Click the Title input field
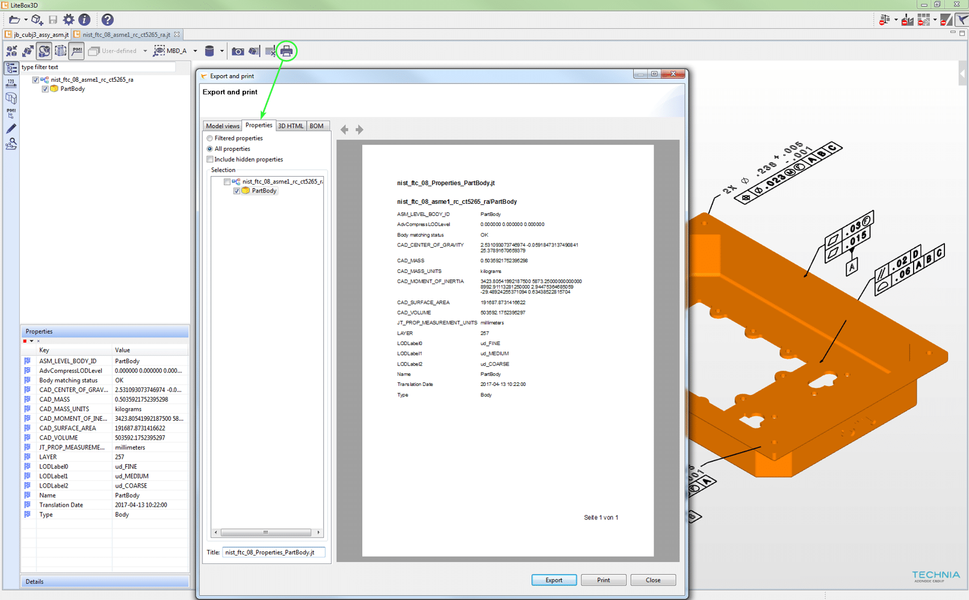969x600 pixels. 273,553
